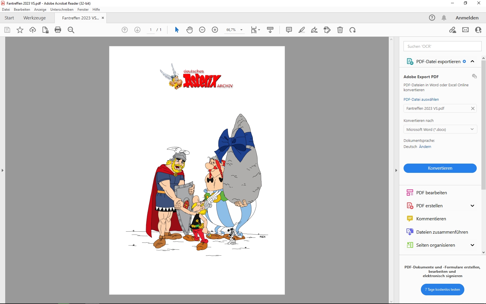Bookmark file with the star icon
This screenshot has height=304, width=486.
20,30
